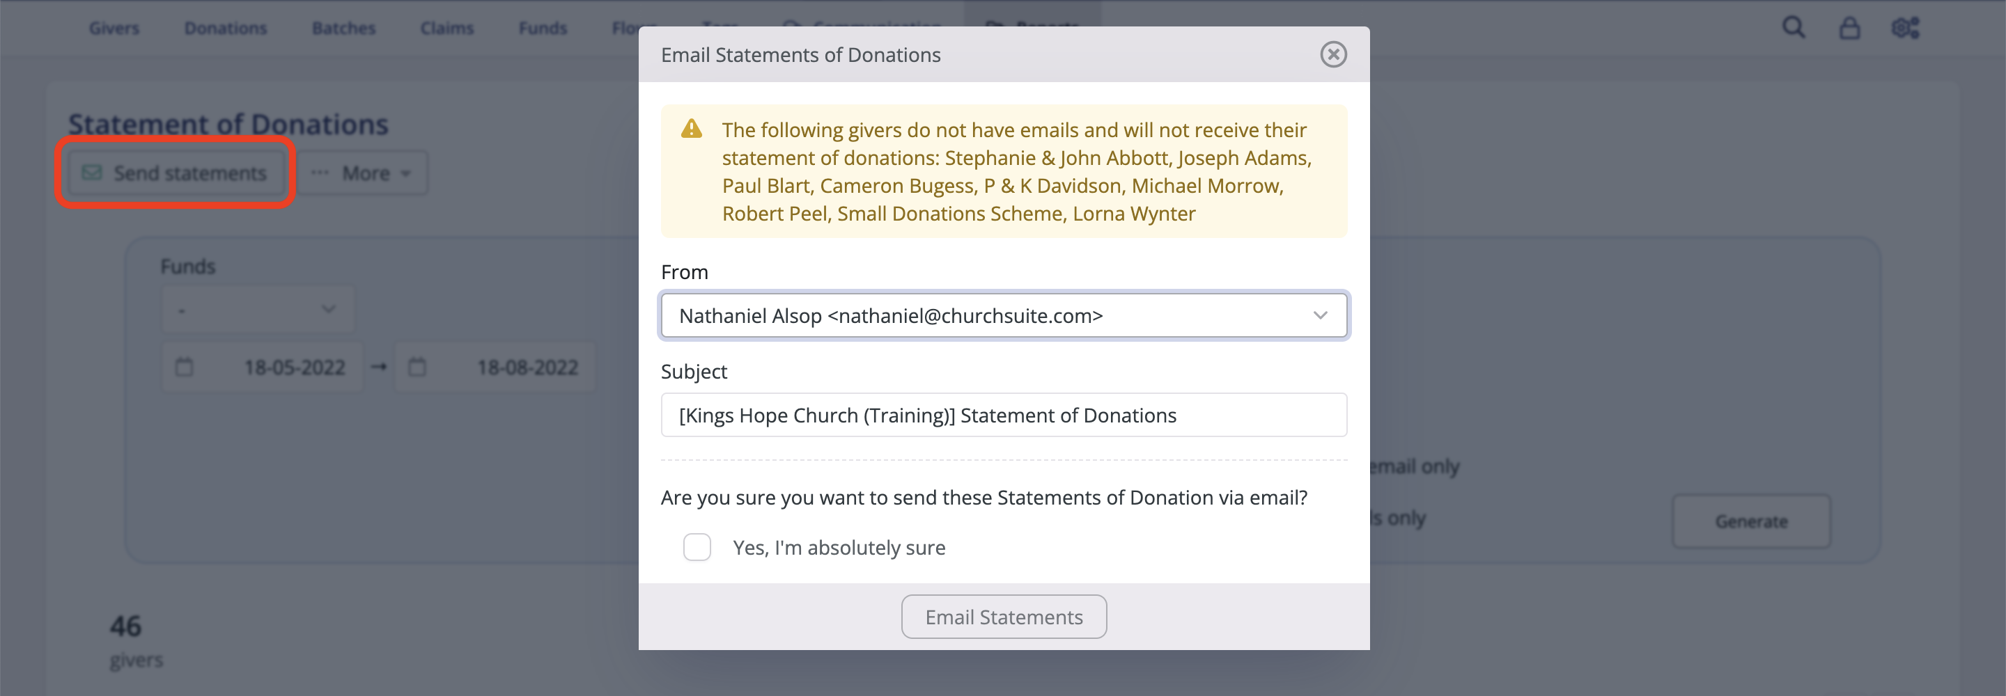Click the calendar icon beside the end date
Viewport: 2006px width, 696px height.
(x=417, y=366)
